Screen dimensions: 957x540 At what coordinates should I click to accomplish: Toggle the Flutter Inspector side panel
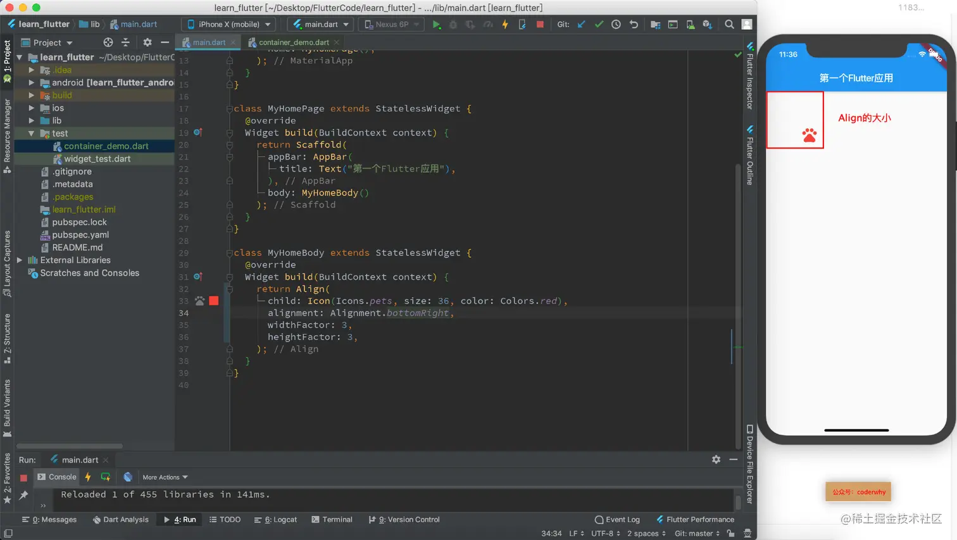750,76
